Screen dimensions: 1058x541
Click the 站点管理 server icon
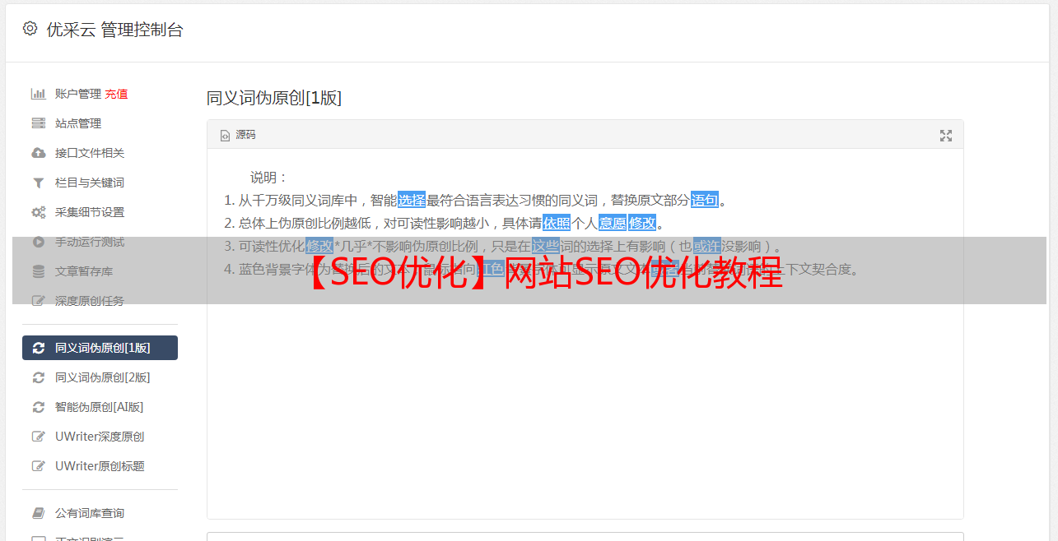(x=38, y=123)
